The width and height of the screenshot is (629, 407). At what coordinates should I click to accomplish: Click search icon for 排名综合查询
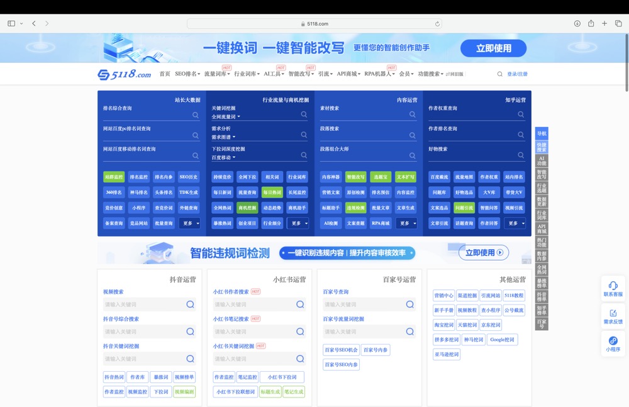click(196, 114)
